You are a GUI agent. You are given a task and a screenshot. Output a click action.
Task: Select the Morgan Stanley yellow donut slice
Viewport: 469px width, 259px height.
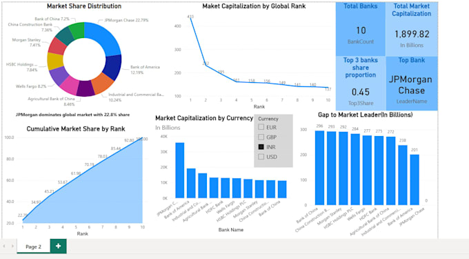55,61
